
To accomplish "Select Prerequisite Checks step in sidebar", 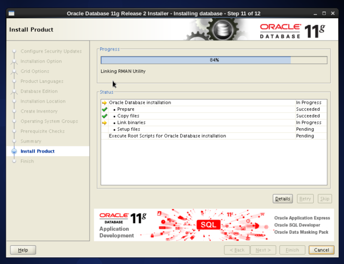I will click(42, 131).
